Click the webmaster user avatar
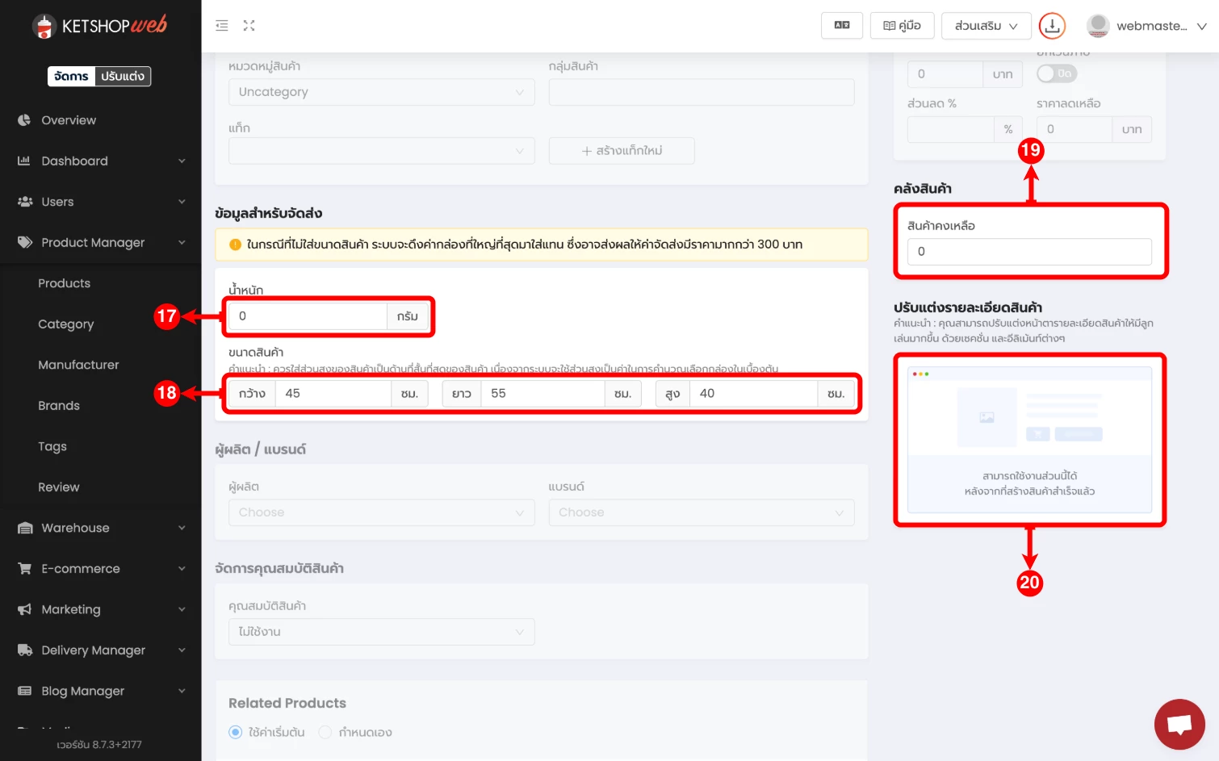The height and width of the screenshot is (761, 1219). 1097,26
